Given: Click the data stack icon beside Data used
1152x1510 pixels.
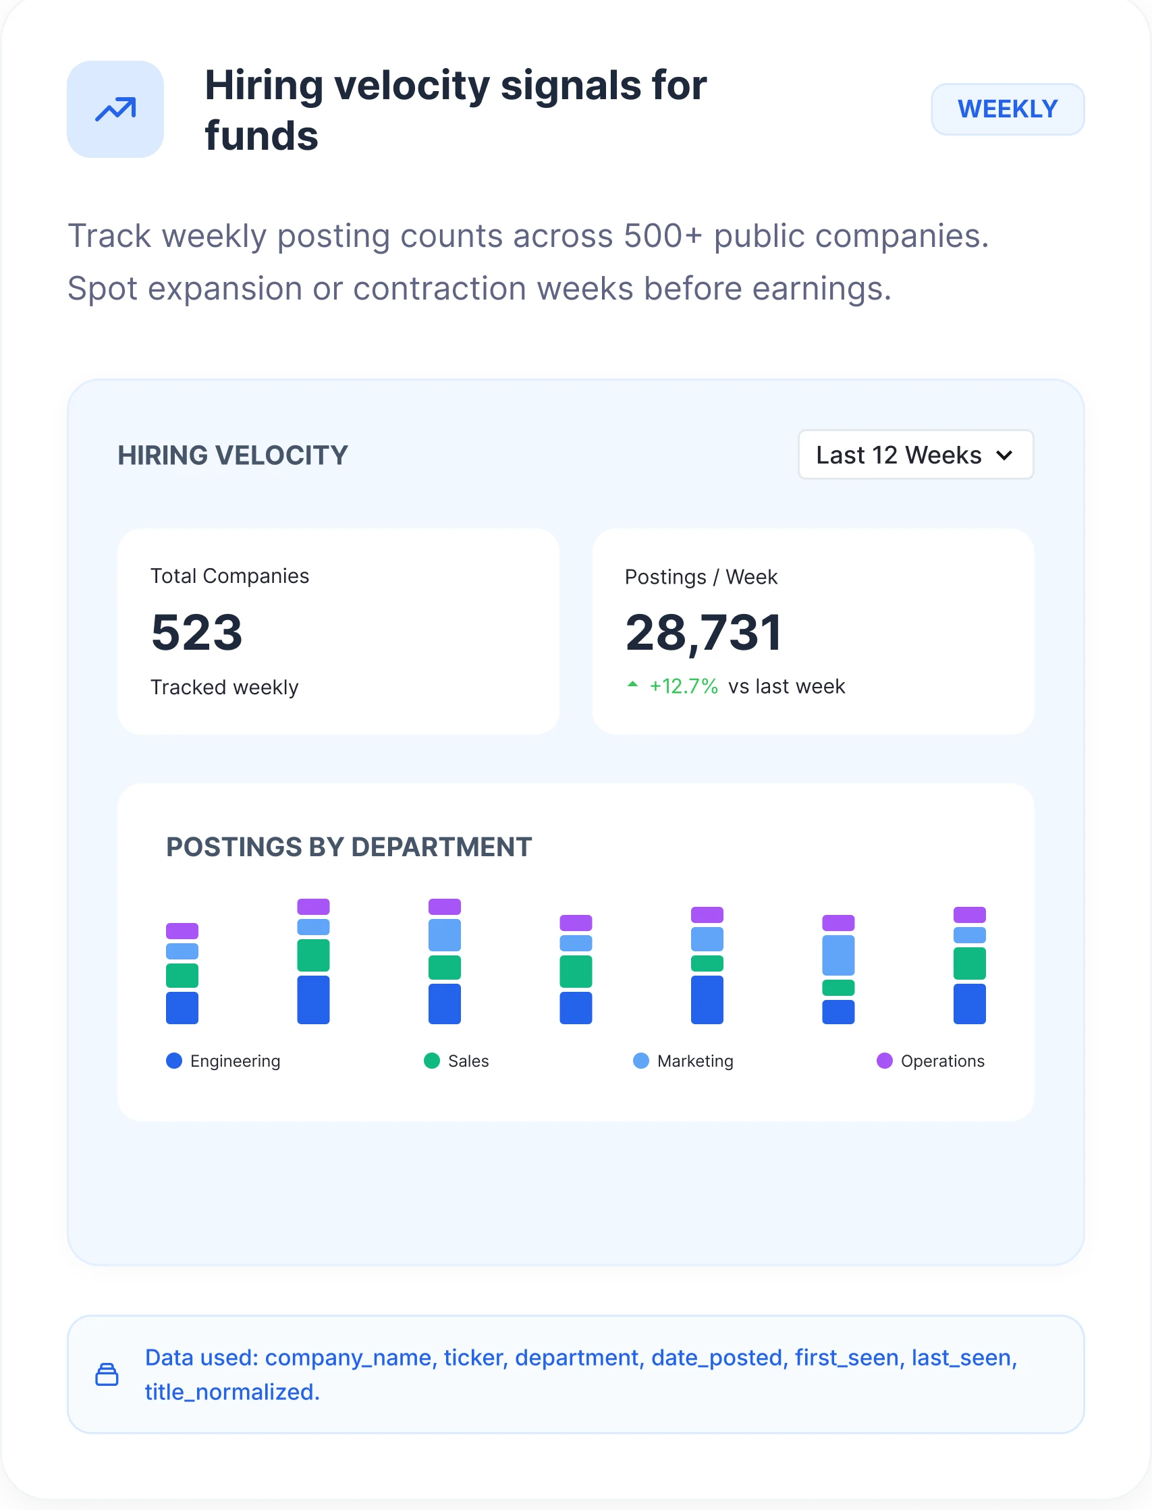Looking at the screenshot, I should (106, 1374).
